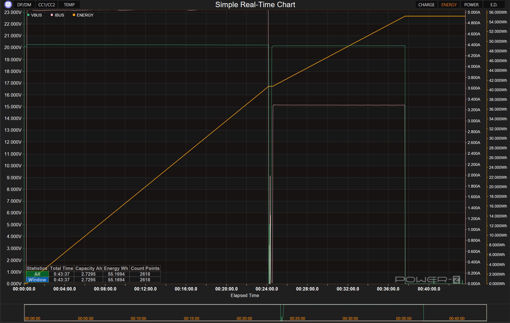Open the CC1/CC2 chart tab
The image size is (510, 323).
(47, 5)
